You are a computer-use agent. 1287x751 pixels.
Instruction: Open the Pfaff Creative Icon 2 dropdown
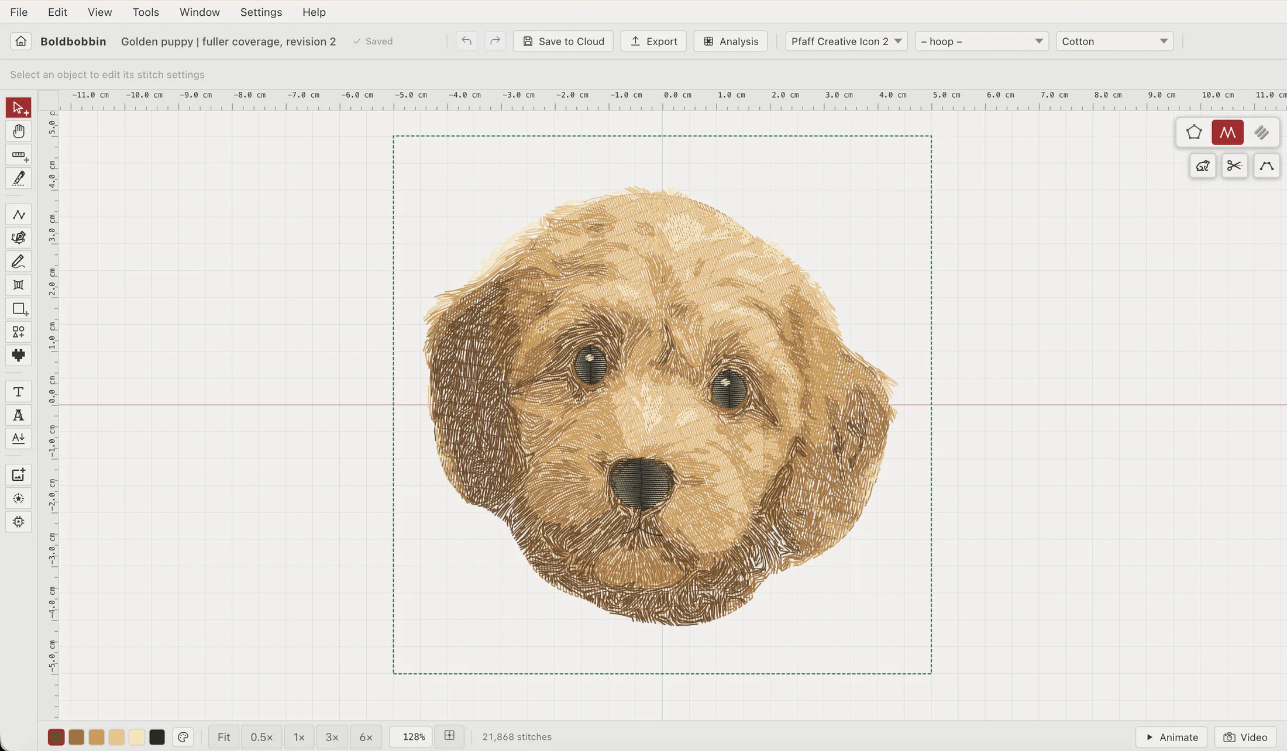846,42
